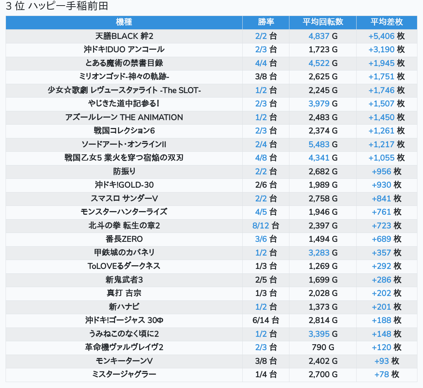Viewport: 423px width, 388px height.
Task: Select the 1/4 台 win rate cell
Action: pyautogui.click(x=266, y=375)
